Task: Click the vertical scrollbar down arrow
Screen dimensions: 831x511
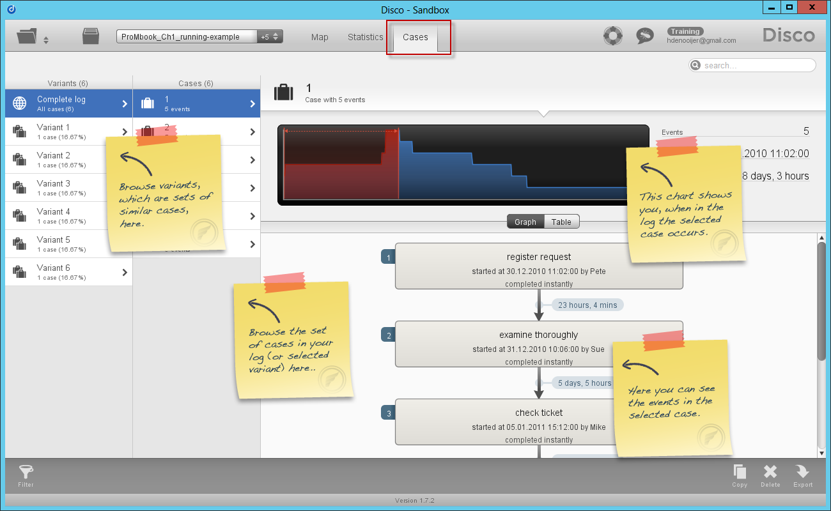Action: click(821, 453)
